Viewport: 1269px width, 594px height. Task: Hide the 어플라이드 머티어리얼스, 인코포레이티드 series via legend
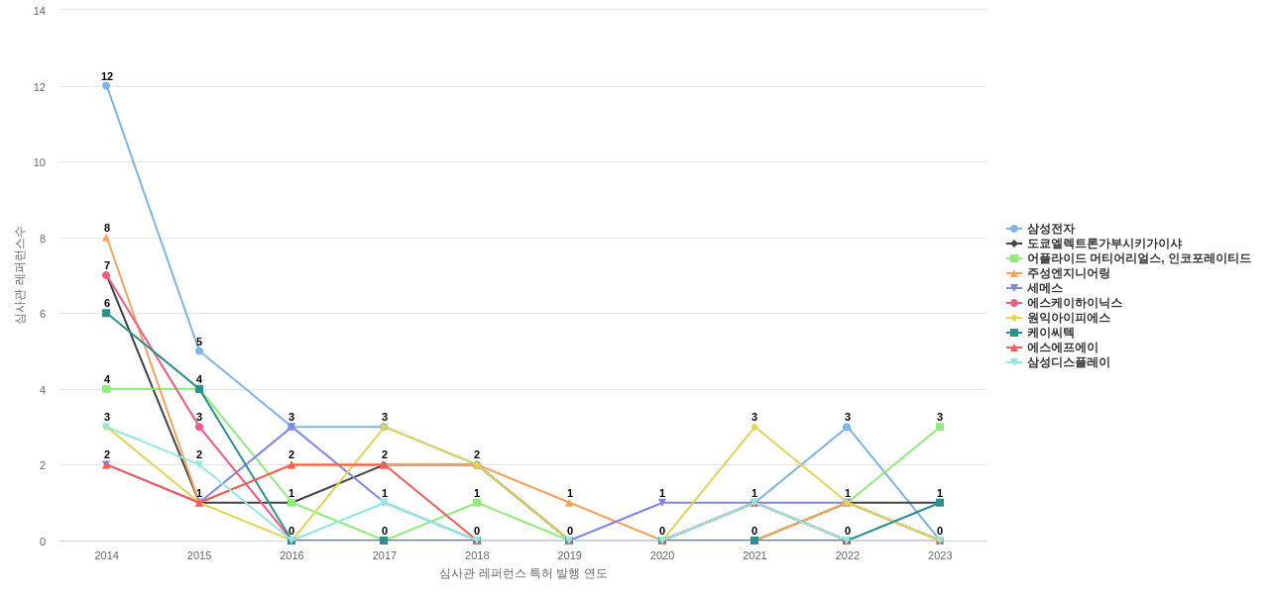(1138, 258)
